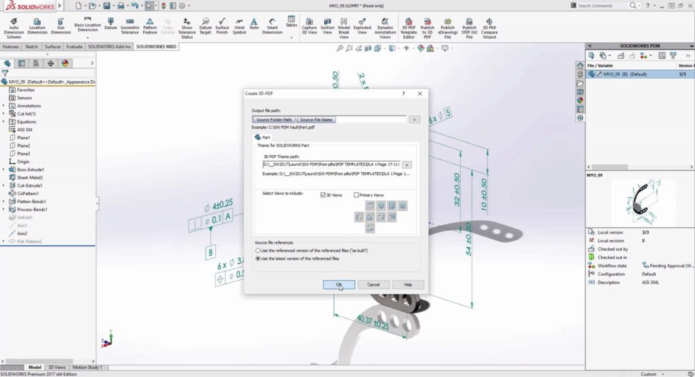Open the Evaluate tab
Screen dimensions: 695x377
coord(75,47)
